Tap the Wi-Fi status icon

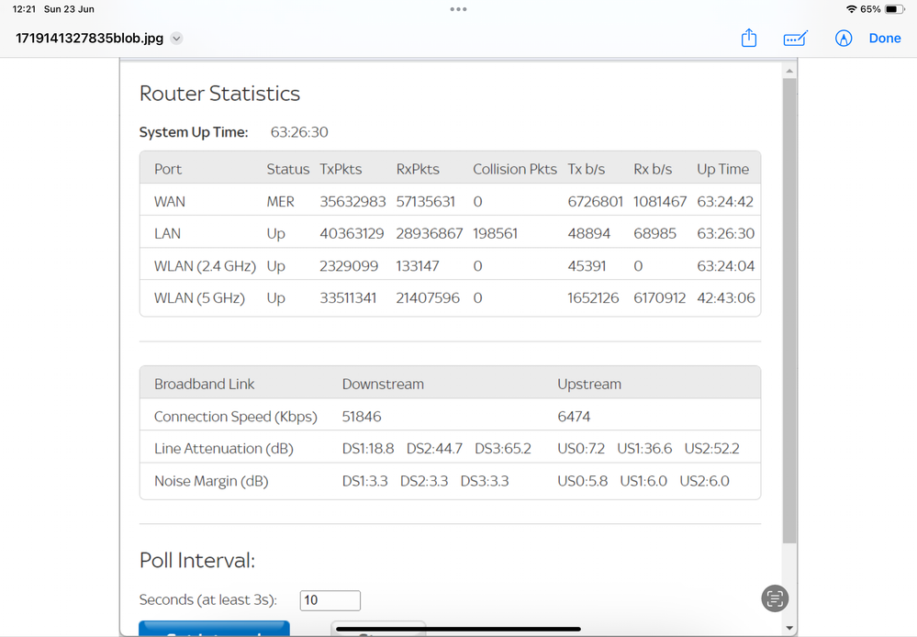point(851,9)
